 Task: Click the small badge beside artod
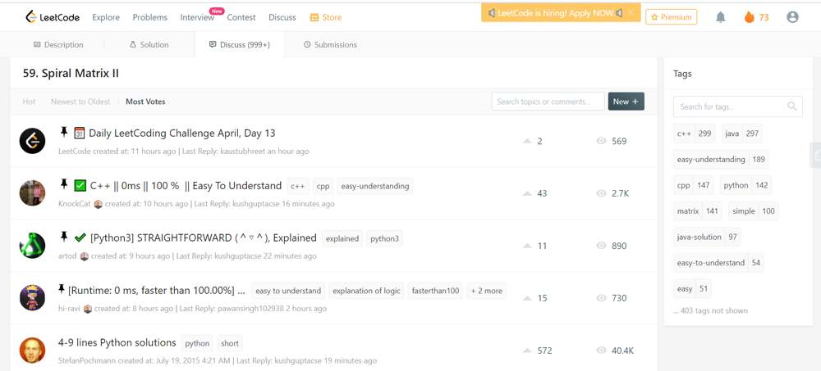(x=85, y=256)
